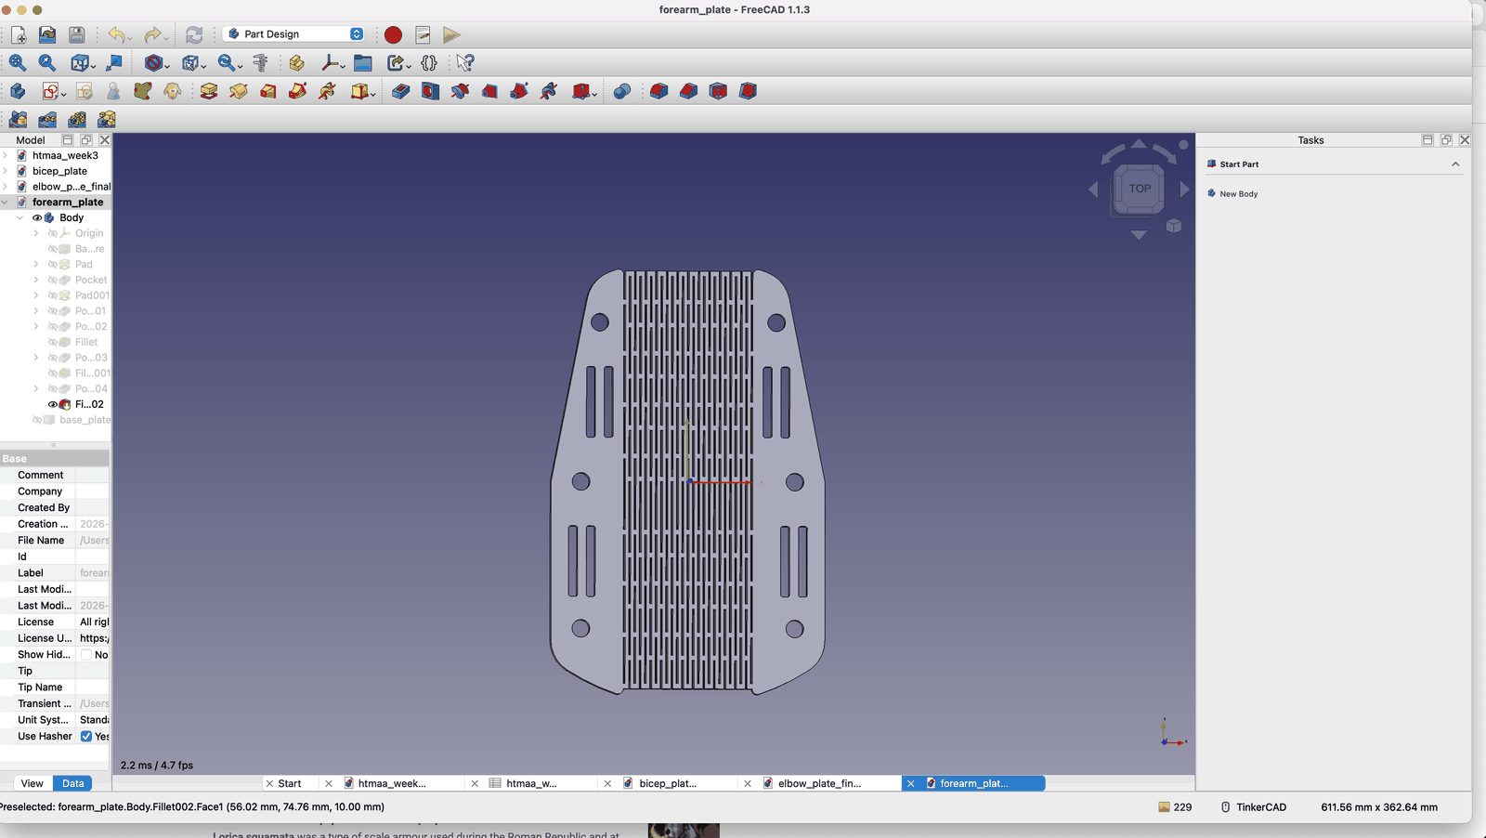
Task: Open the Part Design workbench dropdown
Action: [294, 34]
